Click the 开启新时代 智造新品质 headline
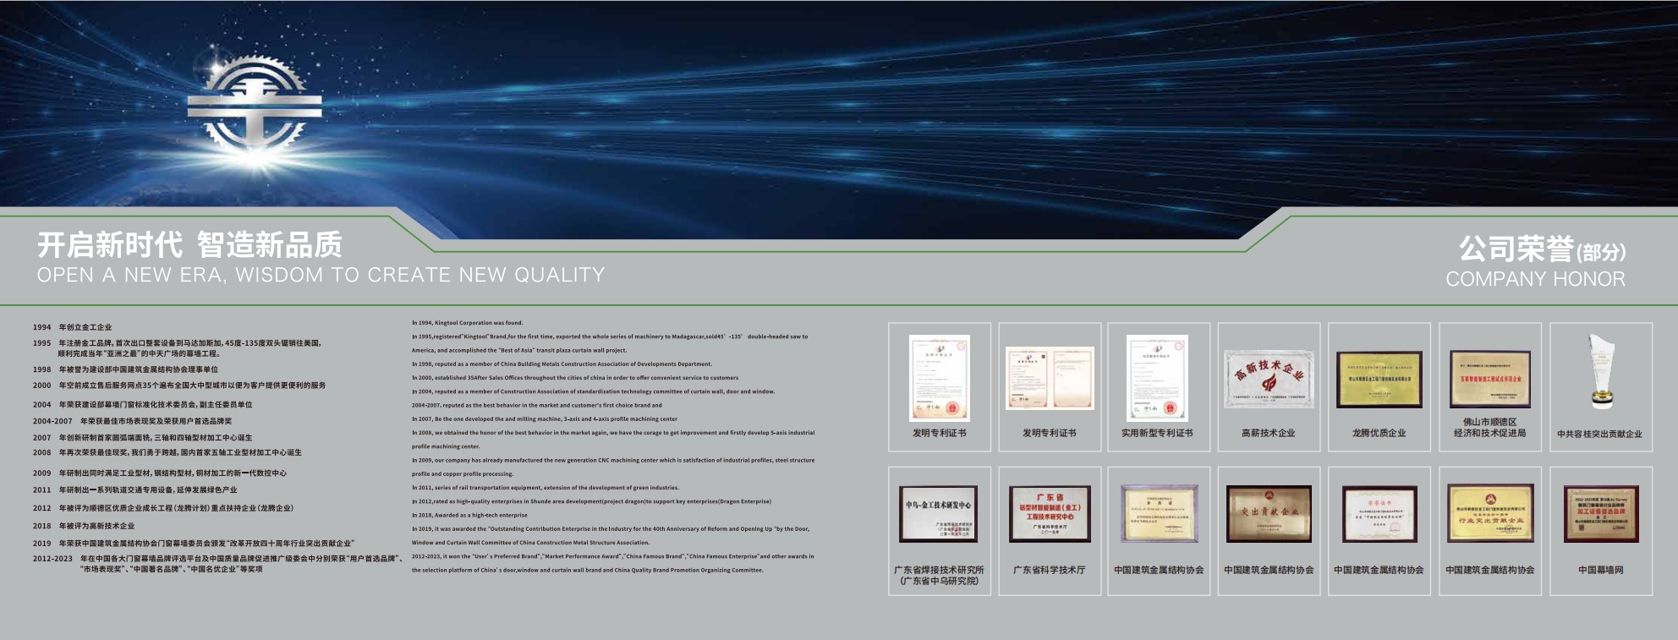The image size is (1678, 640). (x=189, y=245)
